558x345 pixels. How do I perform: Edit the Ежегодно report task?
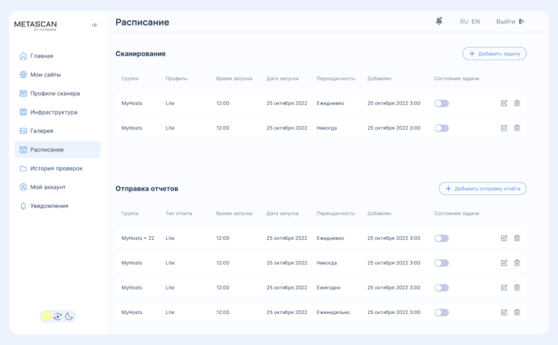[504, 287]
